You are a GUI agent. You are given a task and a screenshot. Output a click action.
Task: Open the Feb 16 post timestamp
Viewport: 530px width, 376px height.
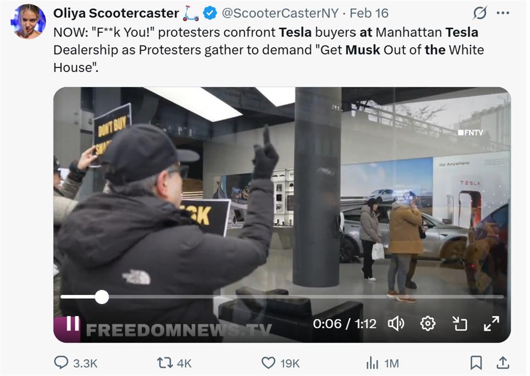(369, 13)
